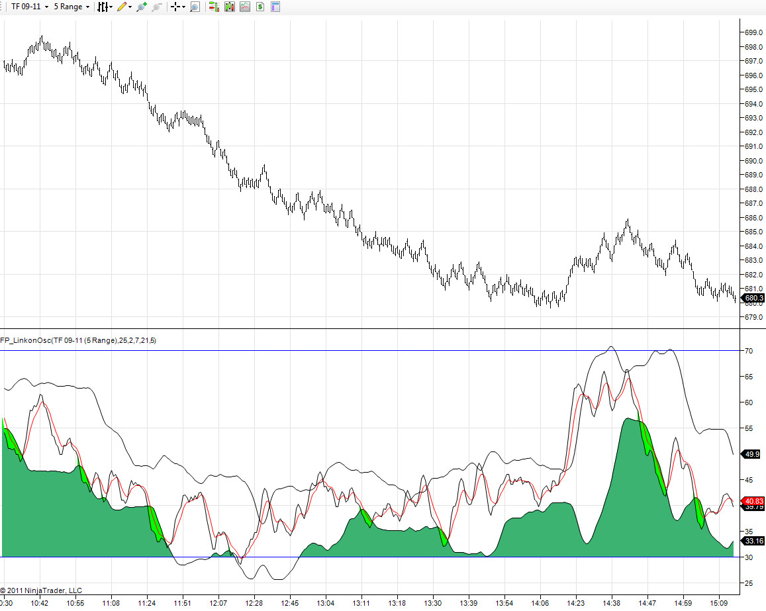
Task: Click the 12:28 time axis label
Action: point(254,603)
